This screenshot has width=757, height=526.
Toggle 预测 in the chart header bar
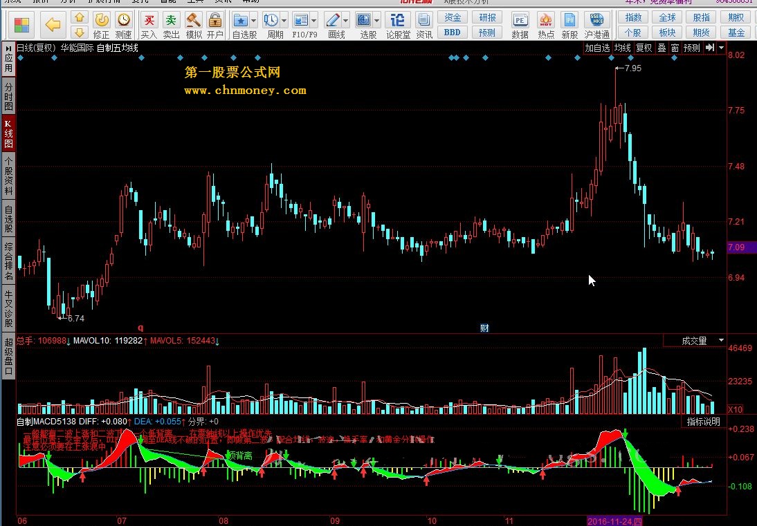(692, 48)
